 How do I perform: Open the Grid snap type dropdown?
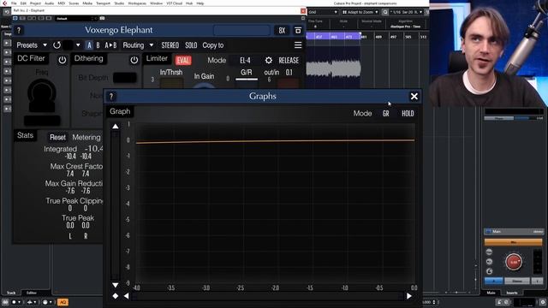323,12
